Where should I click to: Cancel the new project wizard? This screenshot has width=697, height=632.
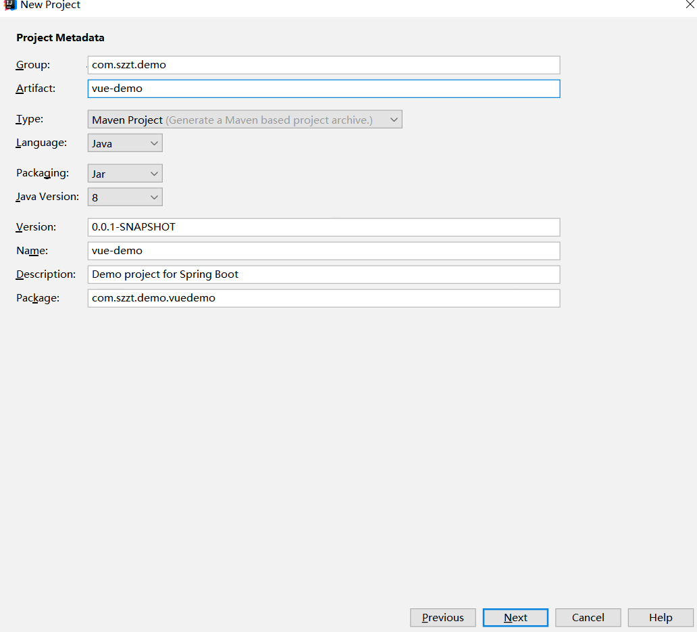(588, 617)
